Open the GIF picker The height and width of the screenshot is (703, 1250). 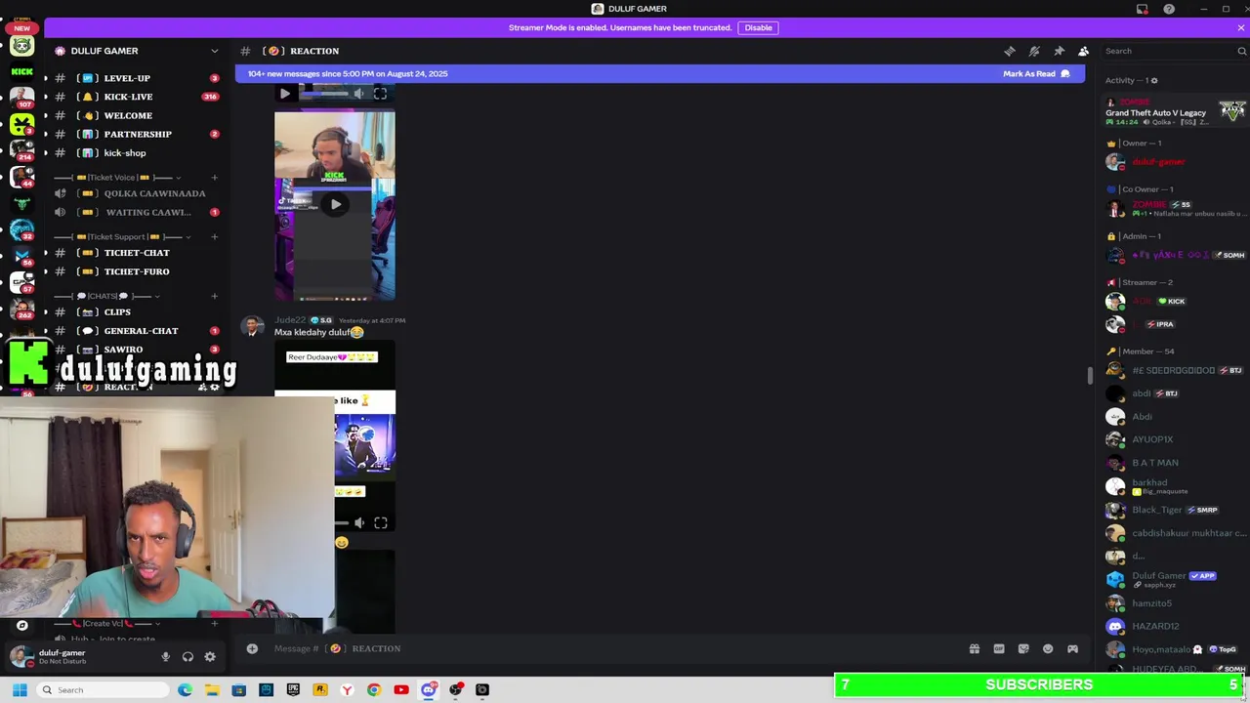[999, 648]
